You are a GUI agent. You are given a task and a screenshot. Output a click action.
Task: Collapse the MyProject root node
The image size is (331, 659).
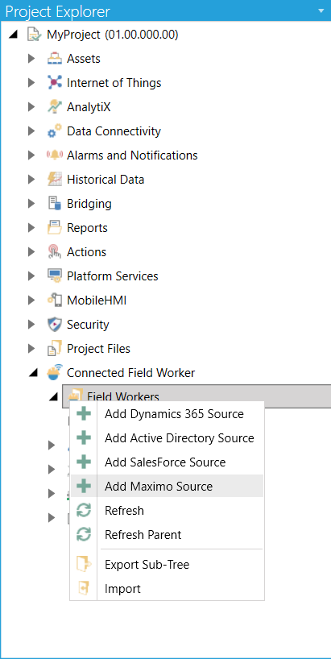(13, 35)
